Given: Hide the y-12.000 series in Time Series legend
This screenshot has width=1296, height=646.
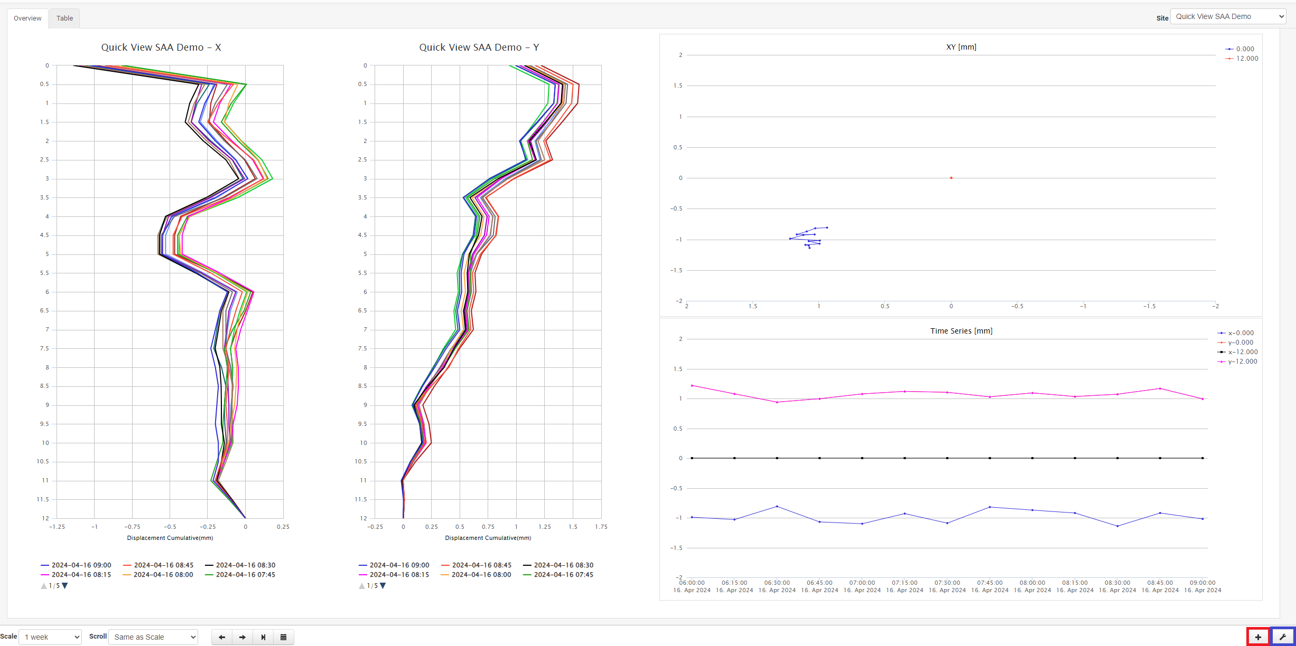Looking at the screenshot, I should tap(1242, 361).
